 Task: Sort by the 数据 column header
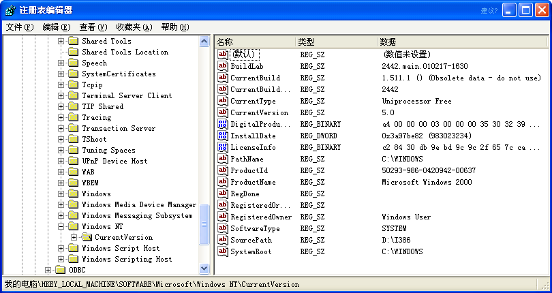[x=463, y=42]
